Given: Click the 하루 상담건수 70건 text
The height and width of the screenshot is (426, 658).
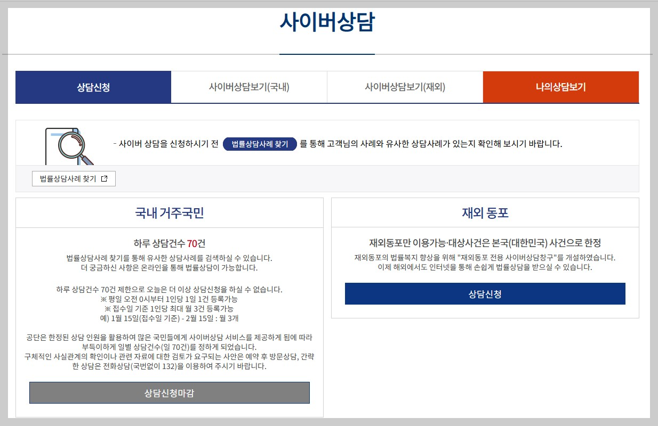Looking at the screenshot, I should [x=170, y=243].
